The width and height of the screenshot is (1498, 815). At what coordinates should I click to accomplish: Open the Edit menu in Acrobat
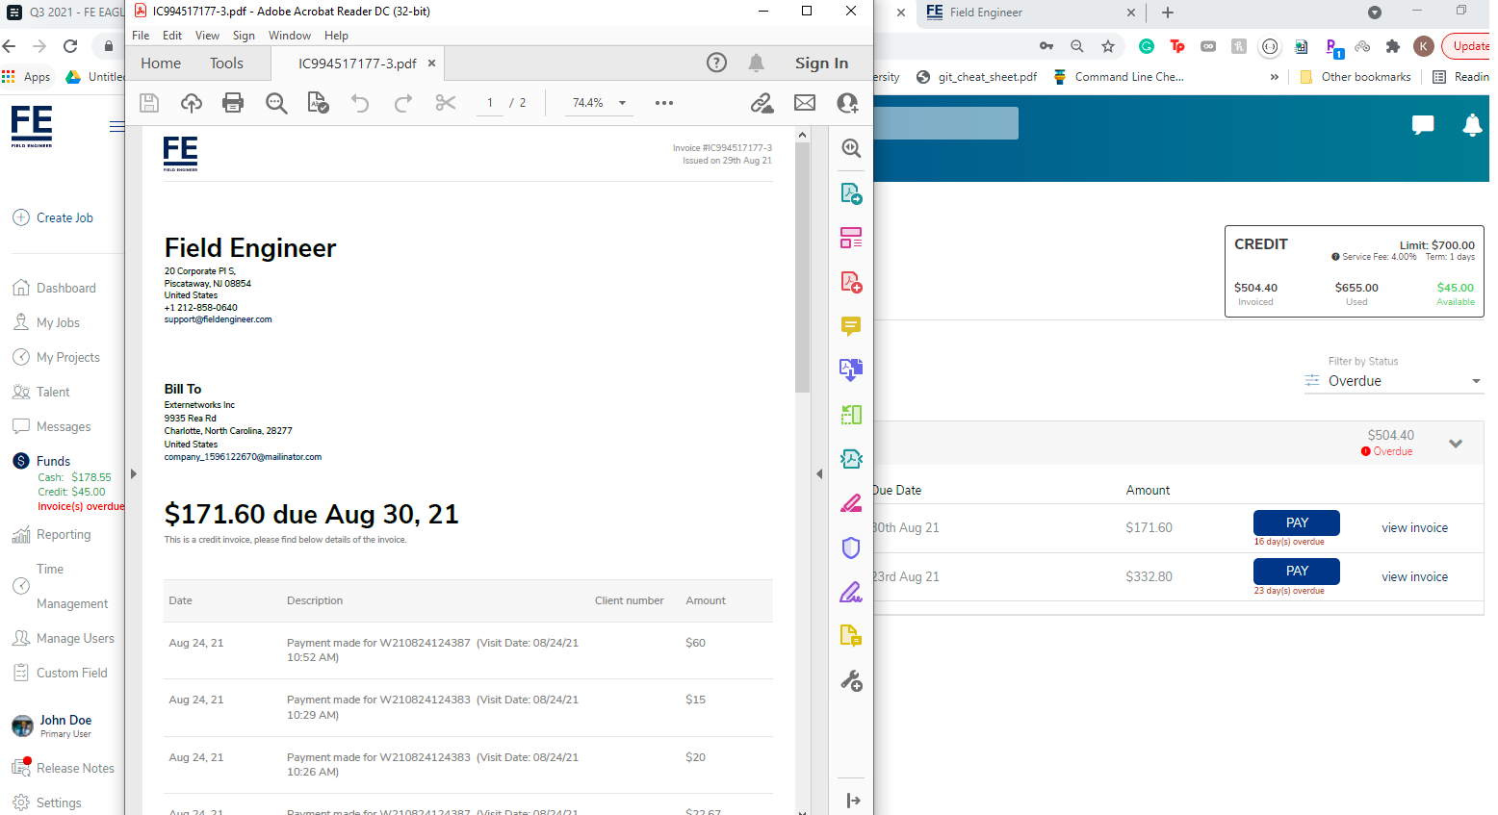[172, 36]
